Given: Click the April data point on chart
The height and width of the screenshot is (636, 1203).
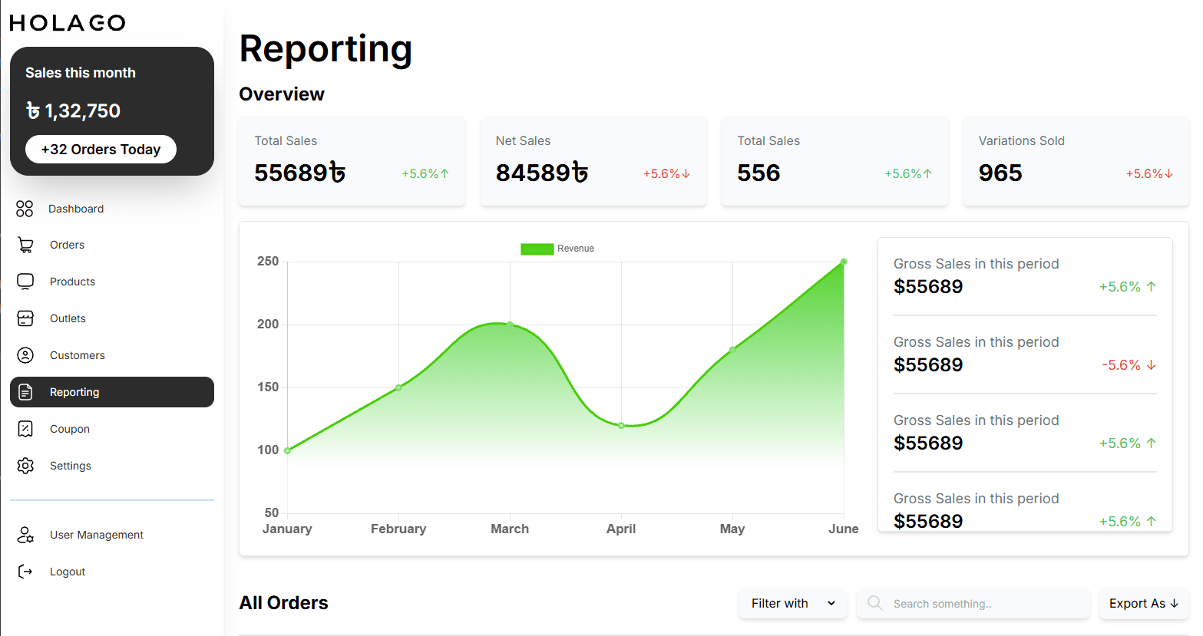Looking at the screenshot, I should point(621,425).
